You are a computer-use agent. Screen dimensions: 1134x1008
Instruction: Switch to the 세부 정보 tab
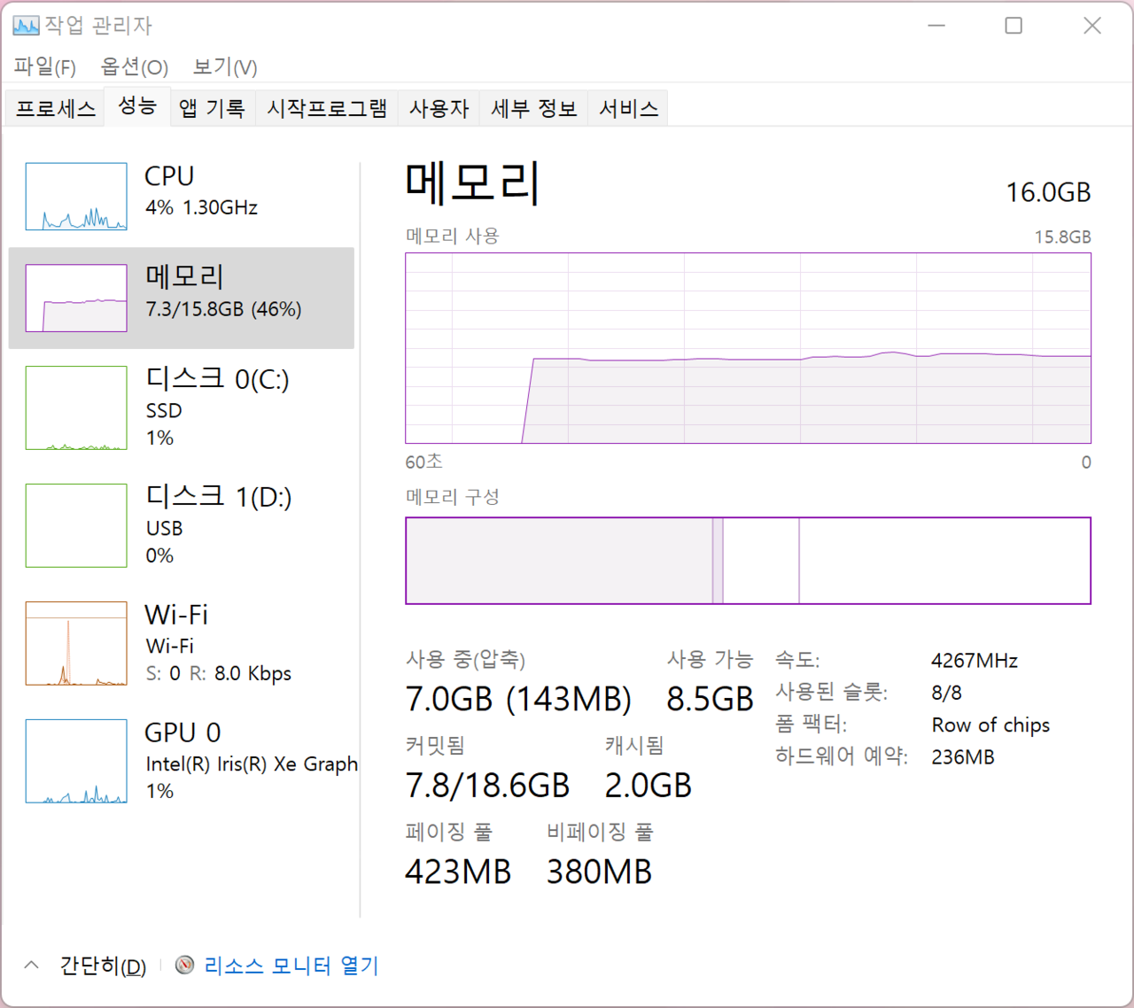tap(533, 109)
